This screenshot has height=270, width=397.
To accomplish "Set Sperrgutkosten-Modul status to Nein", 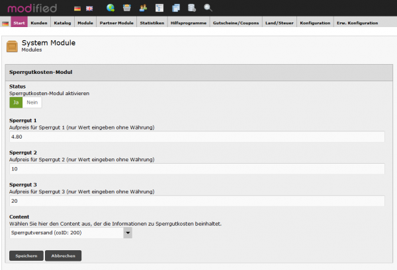I will tap(32, 102).
